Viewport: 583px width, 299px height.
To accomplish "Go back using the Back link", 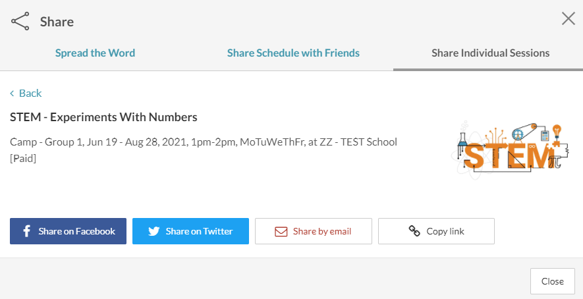I will (30, 94).
